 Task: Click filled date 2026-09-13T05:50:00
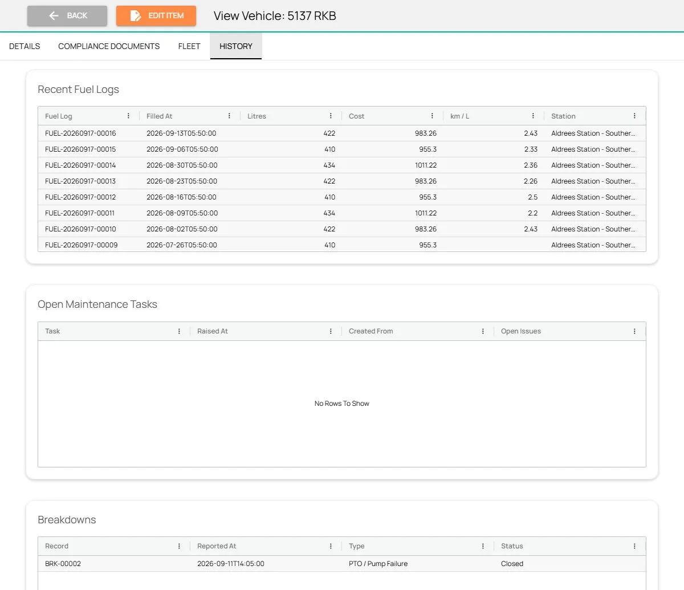pyautogui.click(x=181, y=133)
